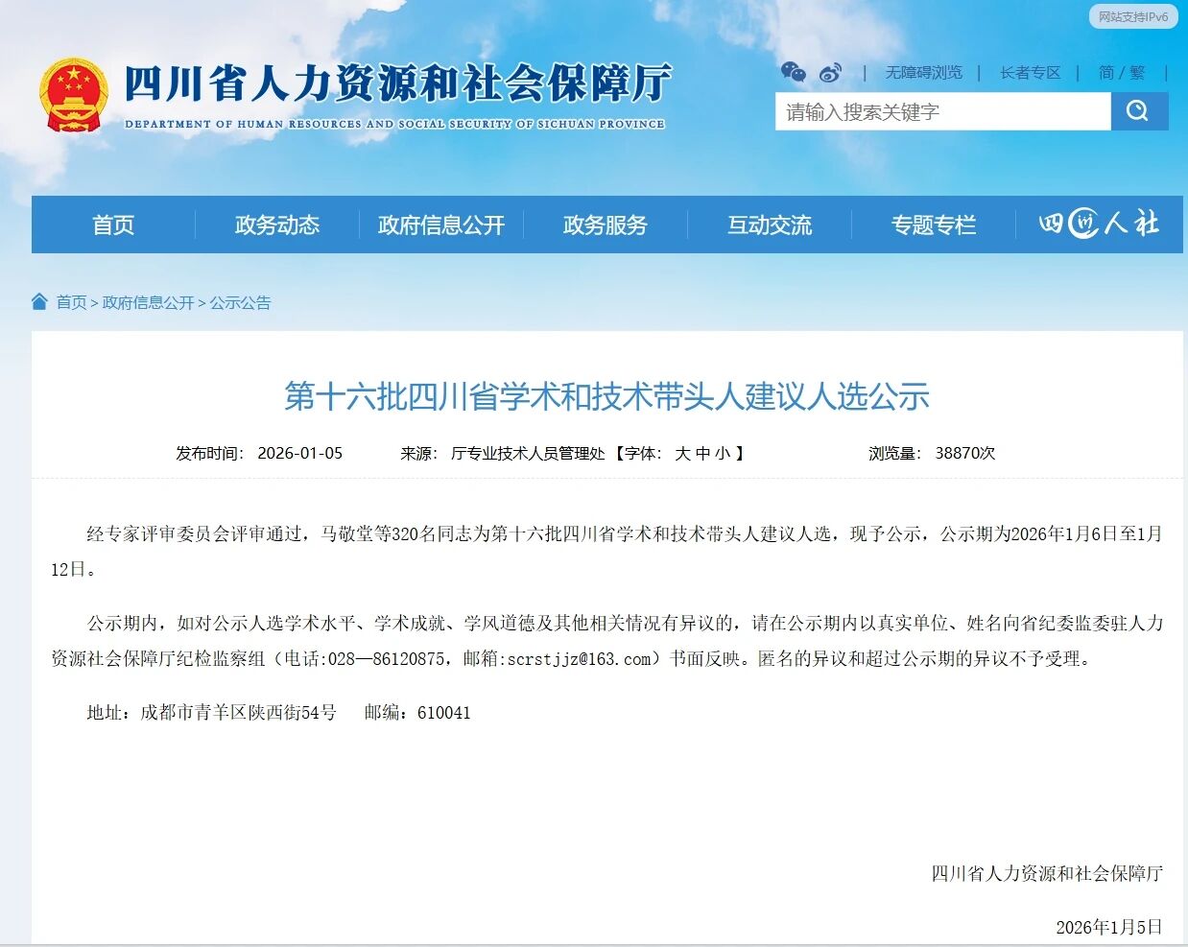Click the search keyword input field
This screenshot has height=947, width=1188.
[942, 111]
